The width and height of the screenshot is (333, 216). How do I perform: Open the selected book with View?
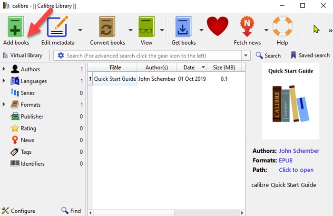coord(147,30)
